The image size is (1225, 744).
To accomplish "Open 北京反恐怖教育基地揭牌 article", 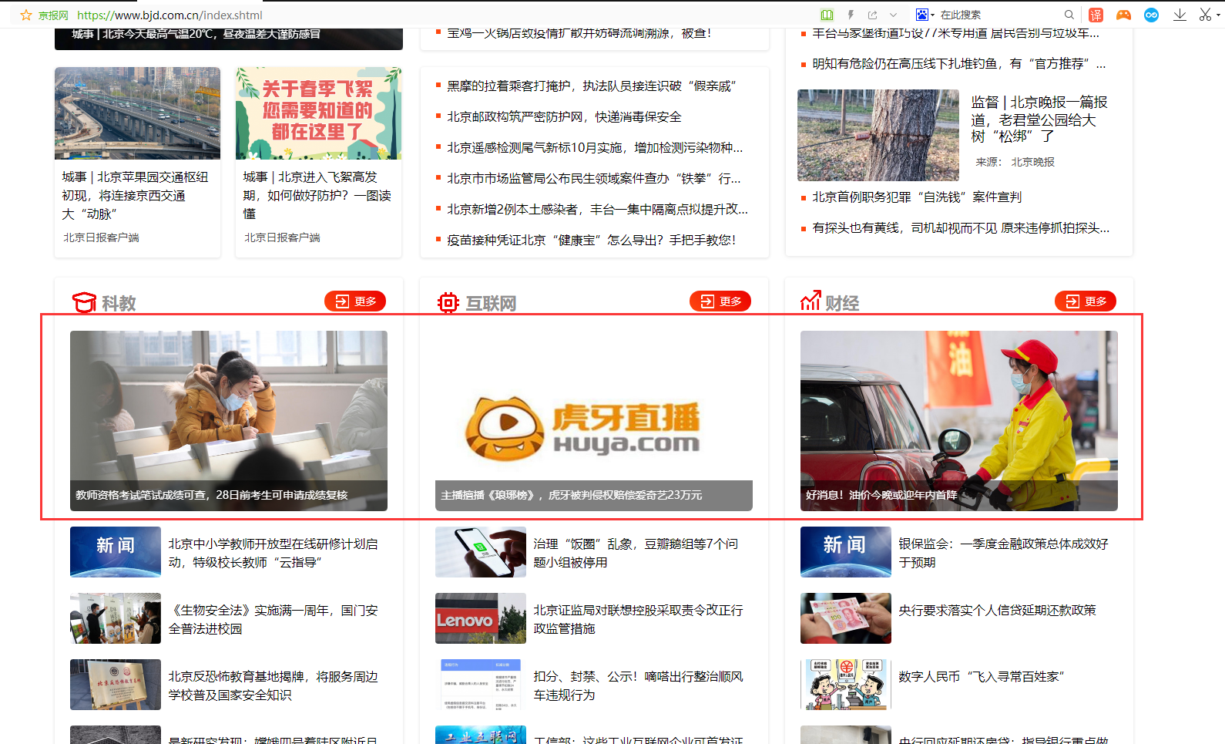I will pos(274,685).
